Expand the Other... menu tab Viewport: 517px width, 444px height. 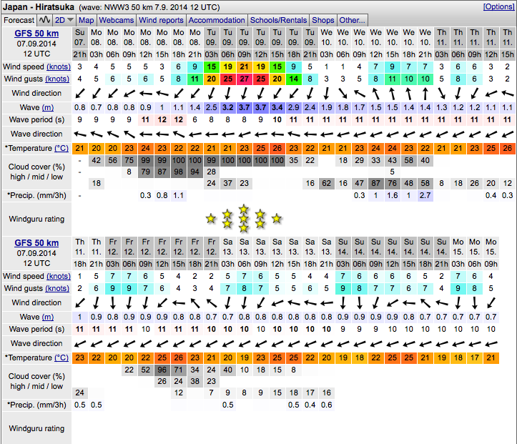352,20
